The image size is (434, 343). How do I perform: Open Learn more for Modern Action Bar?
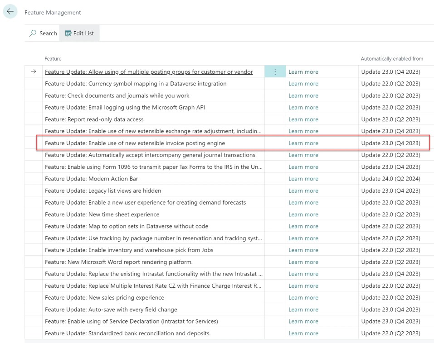[303, 179]
